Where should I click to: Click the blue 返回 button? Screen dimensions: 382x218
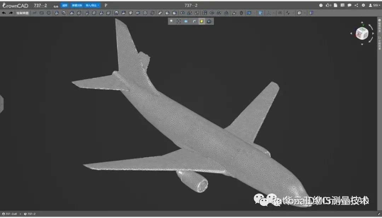[x=64, y=6]
